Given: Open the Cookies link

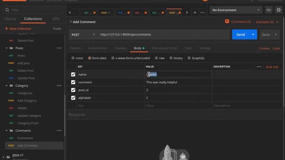Looking at the screenshot, I should coord(264,48).
